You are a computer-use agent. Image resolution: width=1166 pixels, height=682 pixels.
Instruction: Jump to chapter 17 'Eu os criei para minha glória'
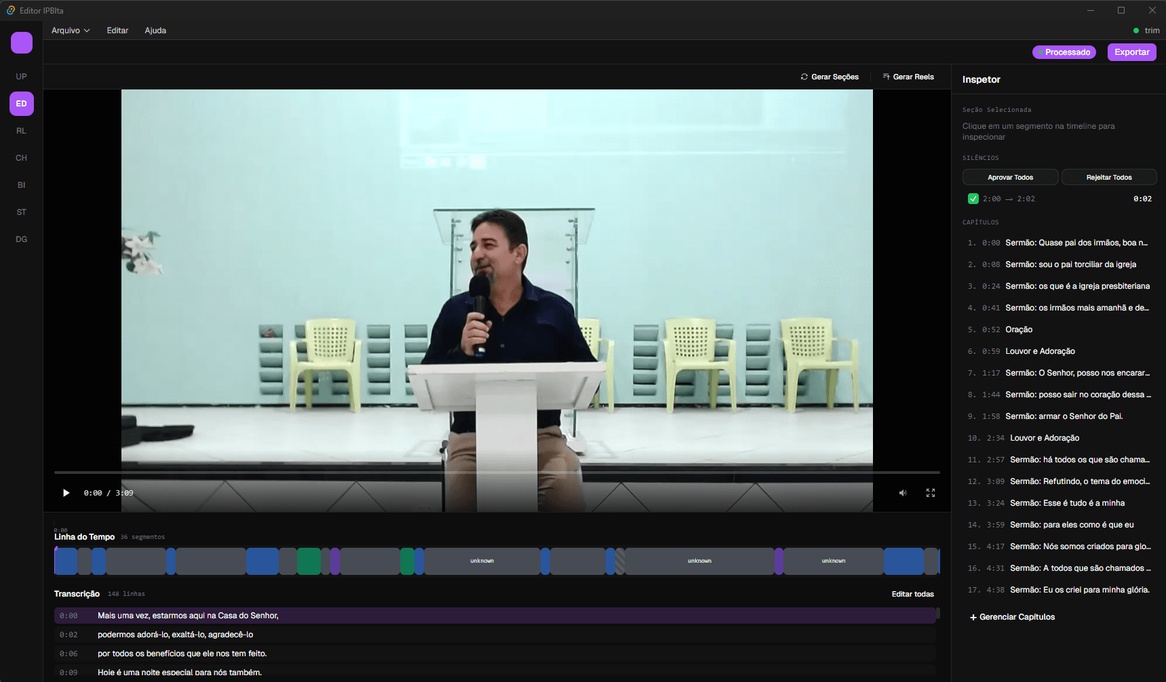tap(1059, 590)
